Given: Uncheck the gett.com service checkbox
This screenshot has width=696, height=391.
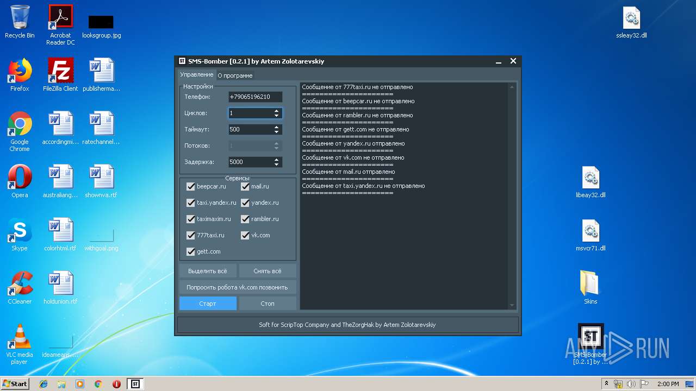Looking at the screenshot, I should [x=191, y=251].
